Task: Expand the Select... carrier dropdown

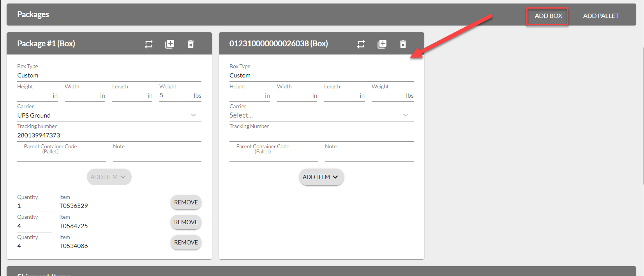Action: click(321, 115)
